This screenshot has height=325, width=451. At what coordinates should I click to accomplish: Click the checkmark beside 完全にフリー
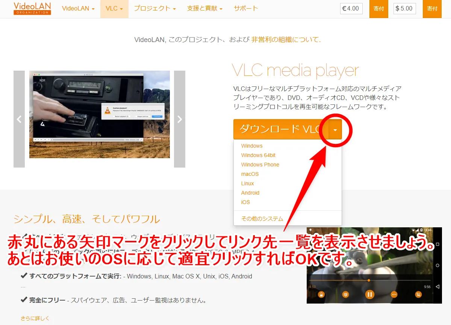pyautogui.click(x=24, y=300)
